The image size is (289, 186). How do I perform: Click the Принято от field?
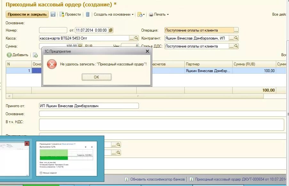coord(89,106)
